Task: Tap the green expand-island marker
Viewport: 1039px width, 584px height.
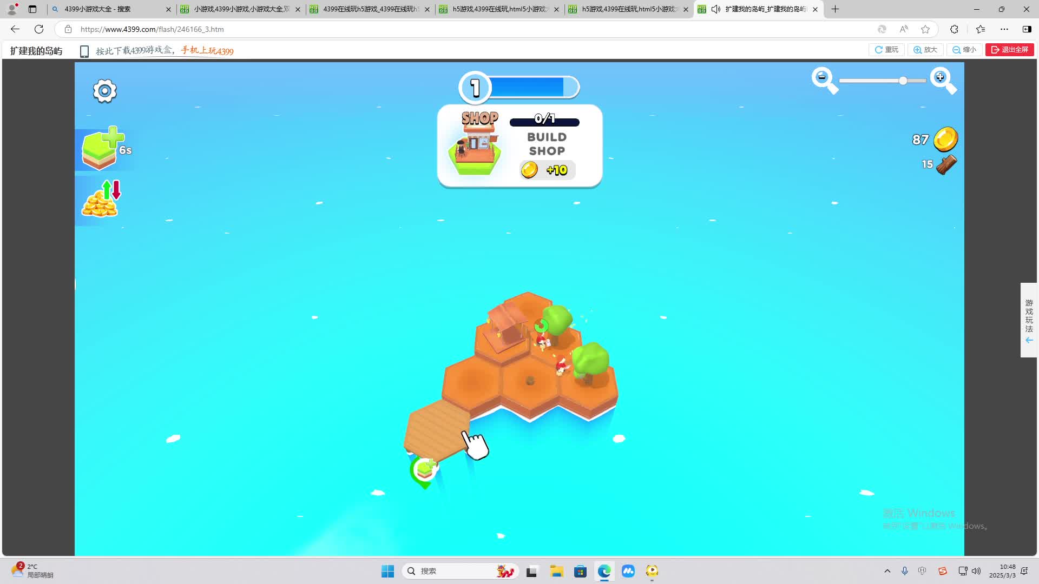Action: point(425,470)
